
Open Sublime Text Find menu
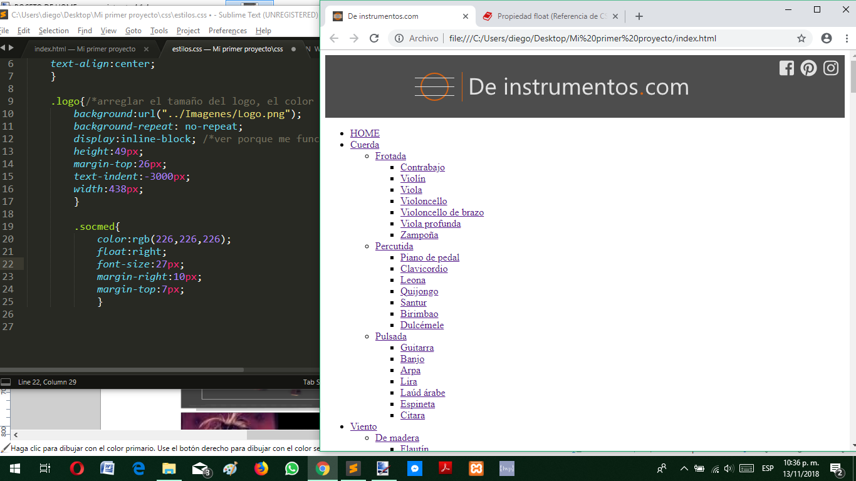click(x=85, y=30)
